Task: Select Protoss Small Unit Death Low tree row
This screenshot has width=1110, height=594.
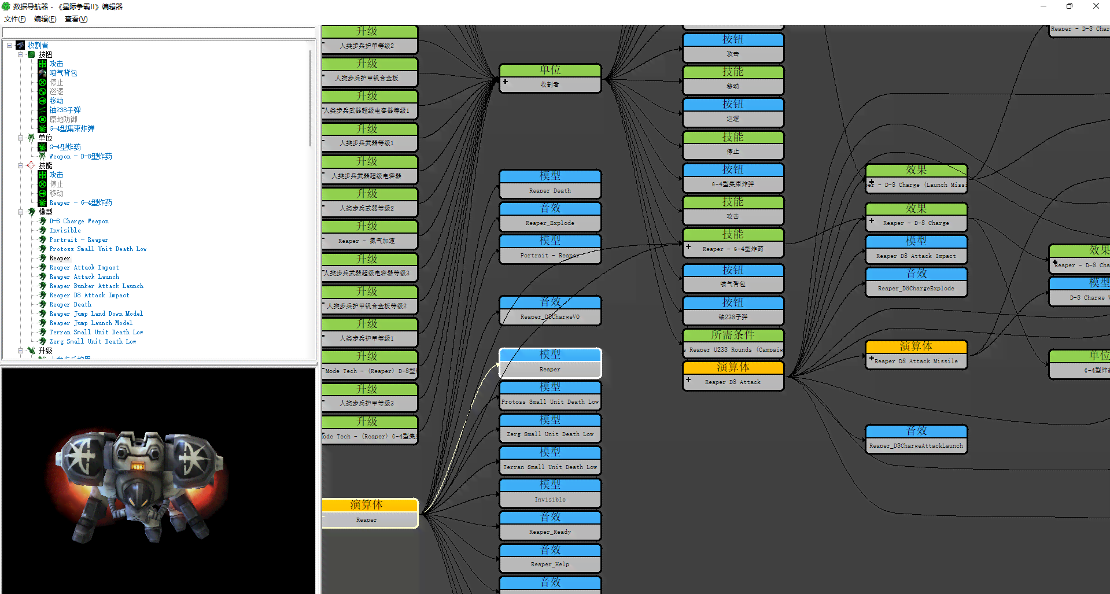Action: 98,249
